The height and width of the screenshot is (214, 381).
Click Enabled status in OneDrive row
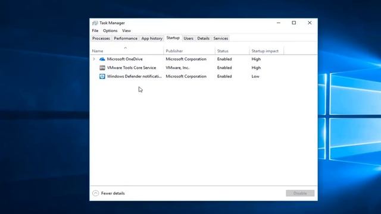224,59
